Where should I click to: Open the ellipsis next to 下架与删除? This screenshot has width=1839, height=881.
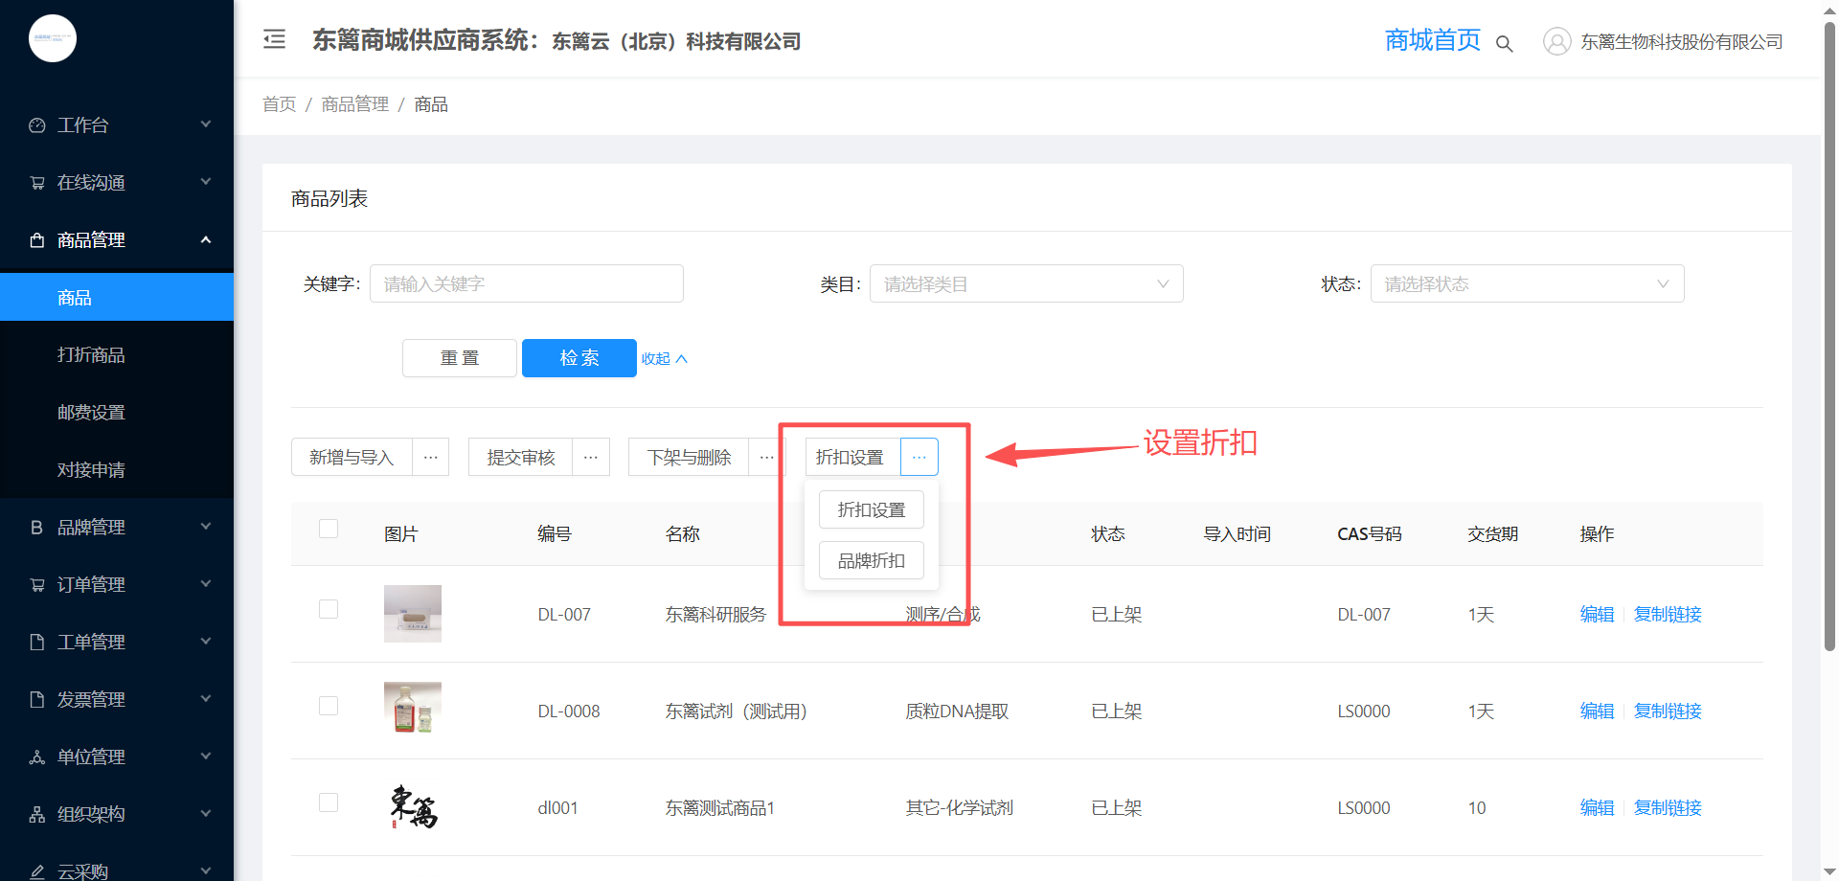[x=766, y=457]
